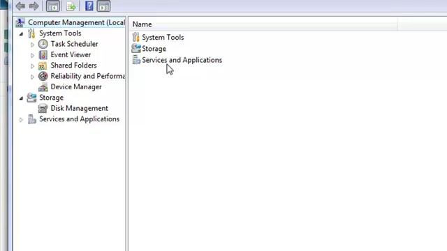Collapse the System Tools tree node
The width and height of the screenshot is (447, 251).
21,34
